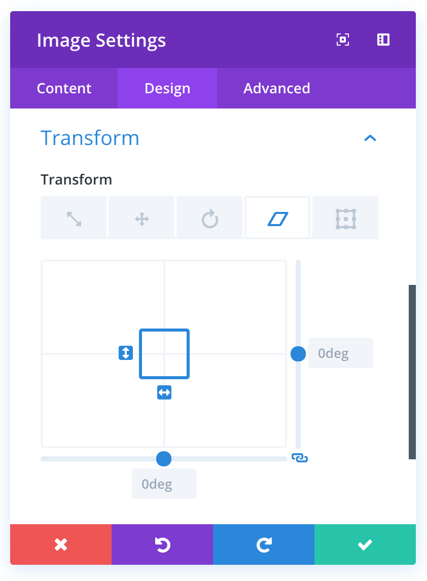427x581 pixels.
Task: Toggle the link skew values icon
Action: coord(300,458)
